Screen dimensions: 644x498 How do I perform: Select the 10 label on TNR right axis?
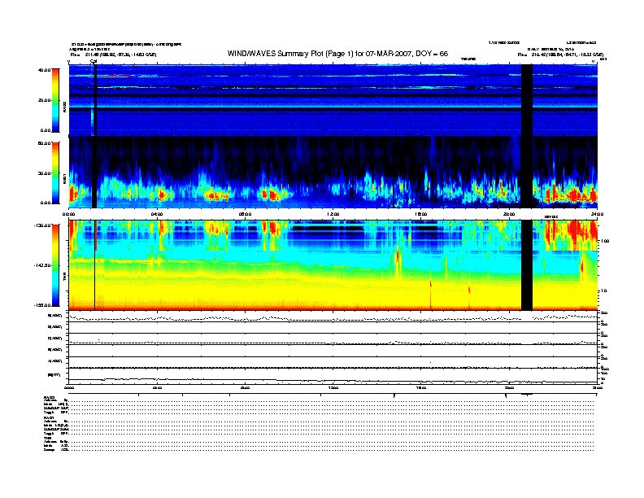click(x=603, y=290)
